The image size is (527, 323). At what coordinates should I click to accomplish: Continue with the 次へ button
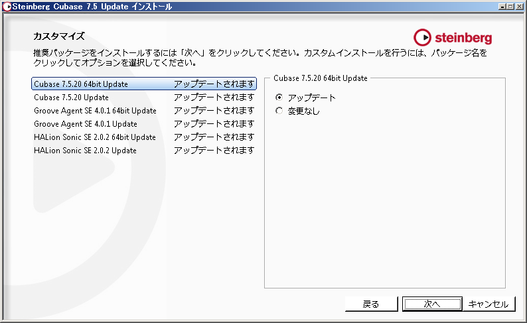[432, 304]
